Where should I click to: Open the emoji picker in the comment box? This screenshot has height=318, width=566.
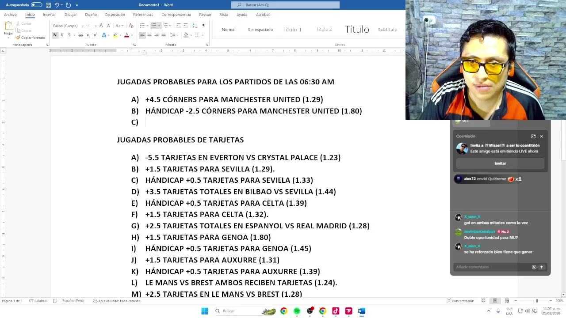[x=534, y=267]
